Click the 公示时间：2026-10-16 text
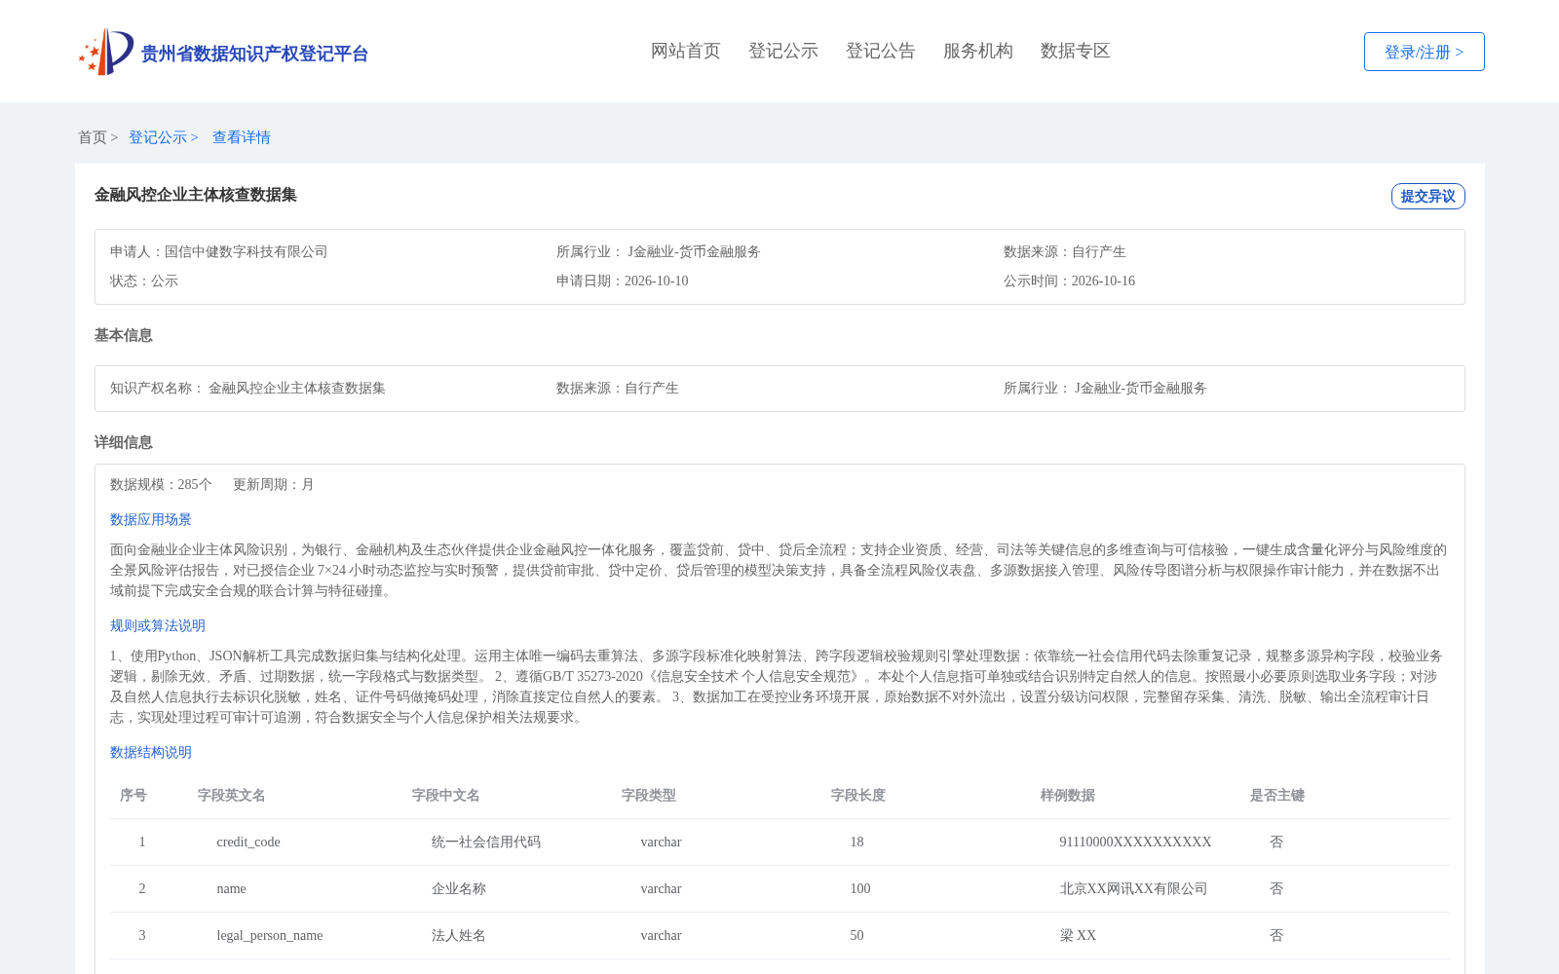The image size is (1559, 974). pos(1069,281)
